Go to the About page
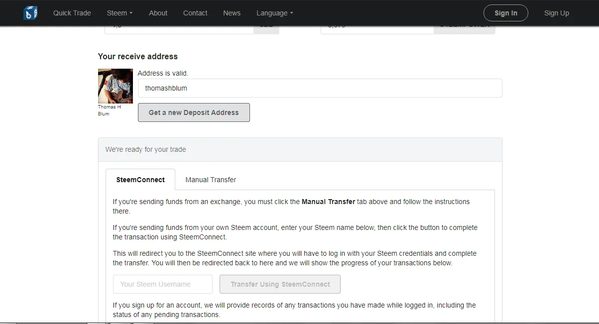Image resolution: width=599 pixels, height=324 pixels. point(158,13)
